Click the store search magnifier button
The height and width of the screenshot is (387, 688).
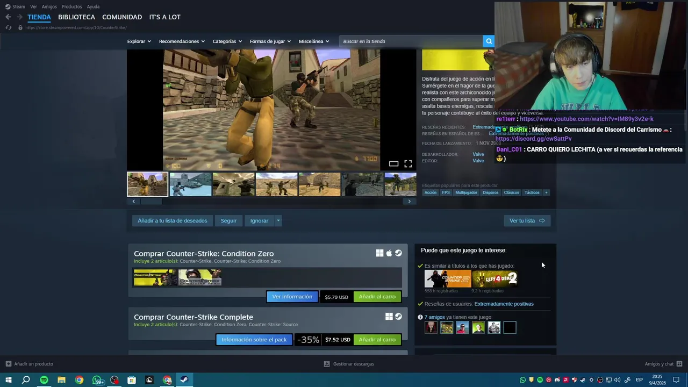click(x=489, y=41)
